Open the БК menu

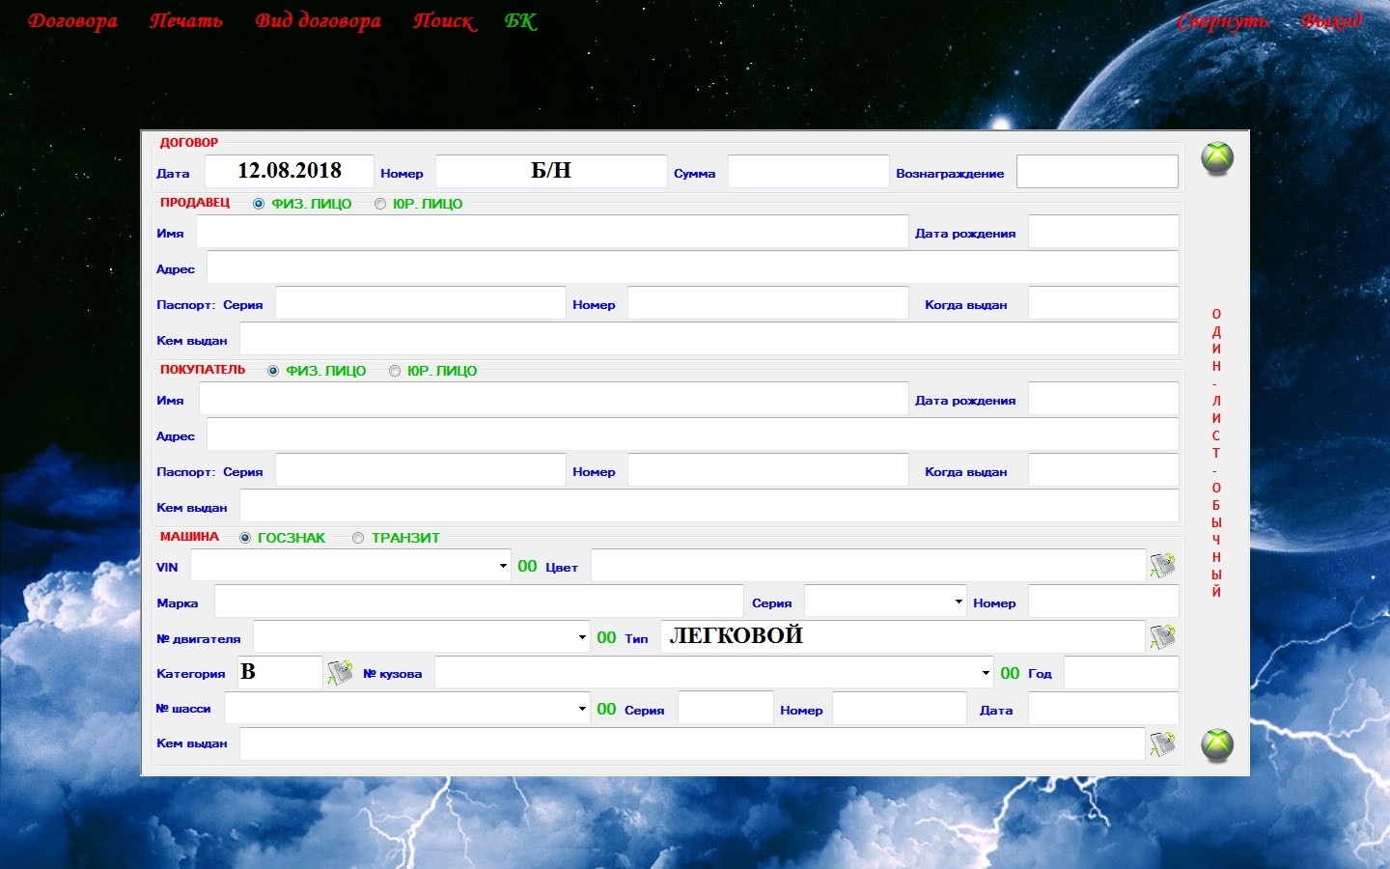520,21
